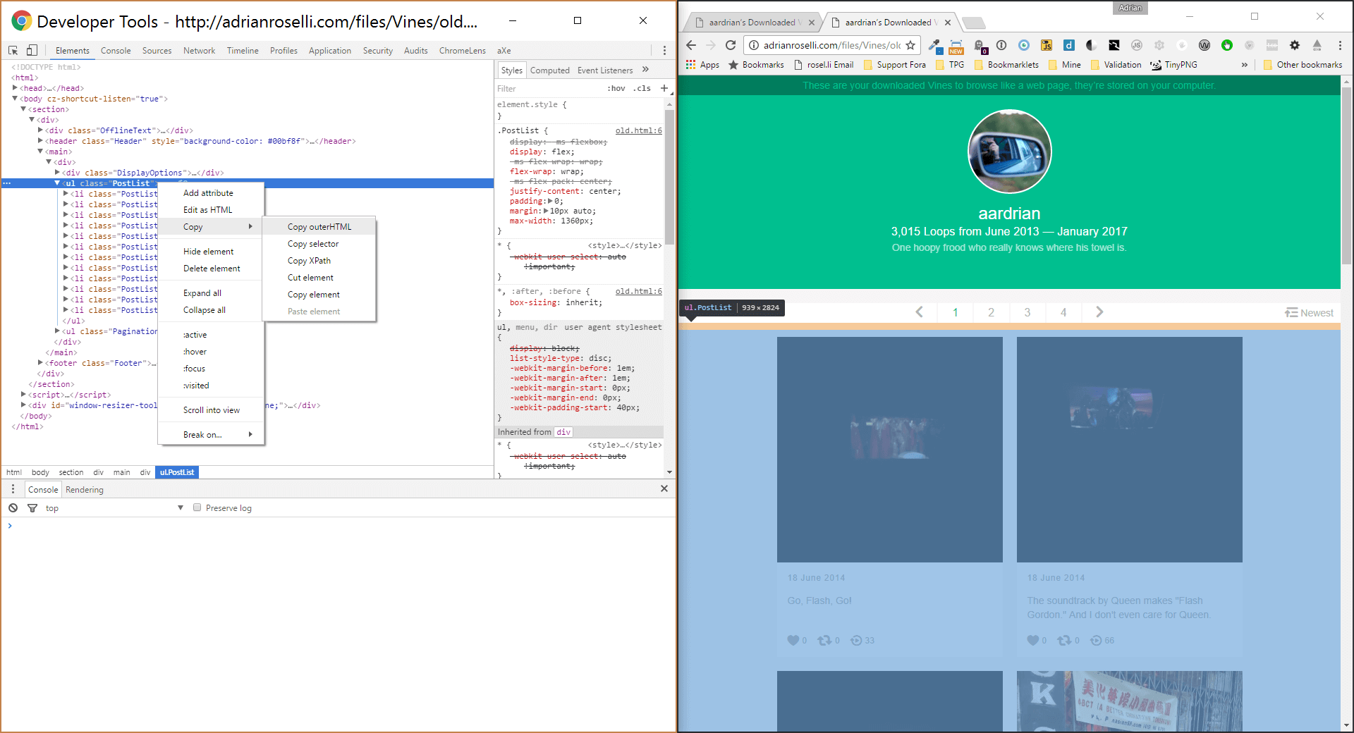Close the console drawer
This screenshot has width=1354, height=733.
(664, 488)
